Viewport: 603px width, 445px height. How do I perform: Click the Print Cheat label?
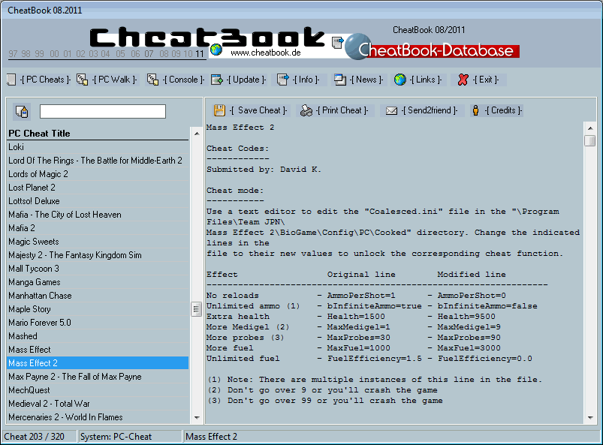342,110
